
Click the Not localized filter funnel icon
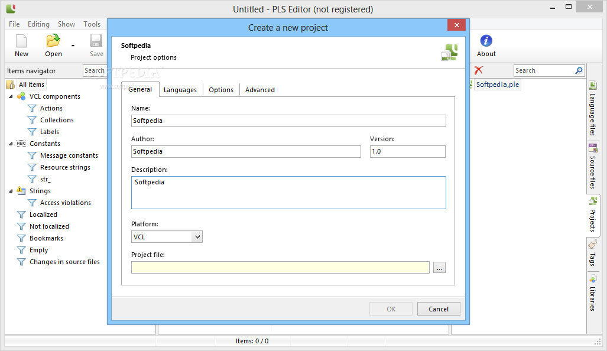click(x=21, y=226)
